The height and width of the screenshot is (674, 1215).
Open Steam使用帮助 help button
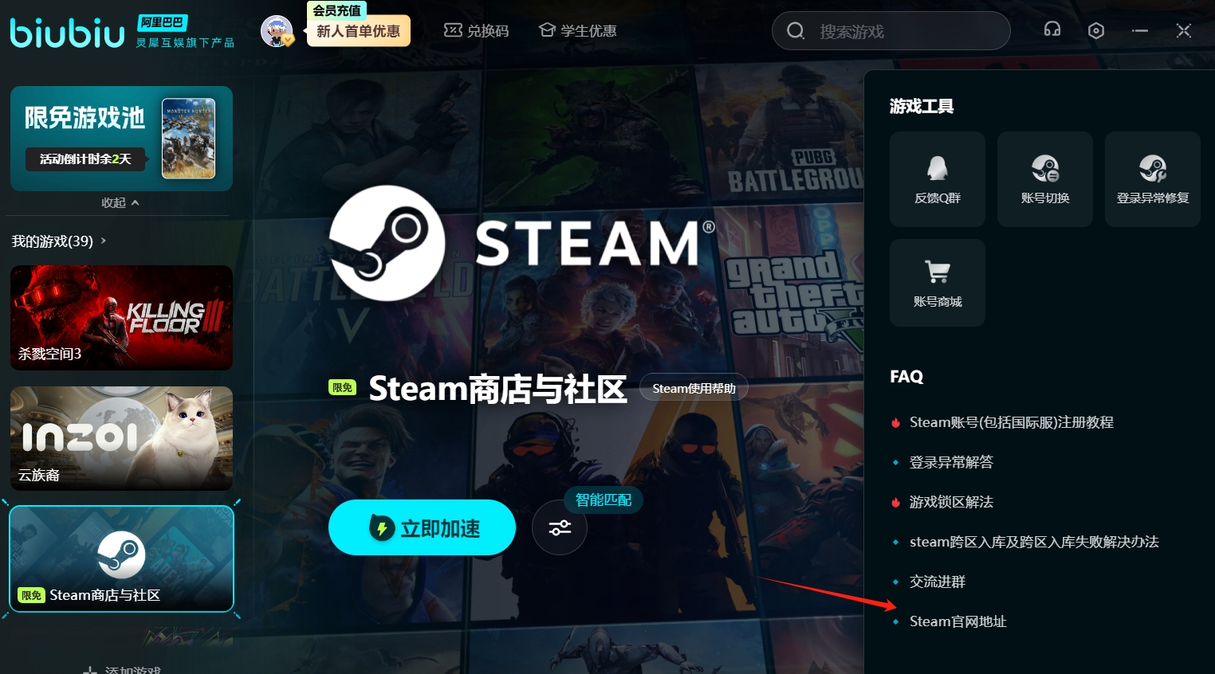coord(694,388)
